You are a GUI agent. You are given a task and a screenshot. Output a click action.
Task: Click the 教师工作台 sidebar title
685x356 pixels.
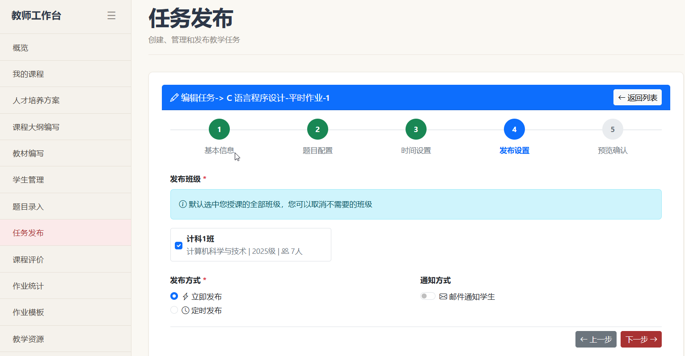(x=36, y=16)
